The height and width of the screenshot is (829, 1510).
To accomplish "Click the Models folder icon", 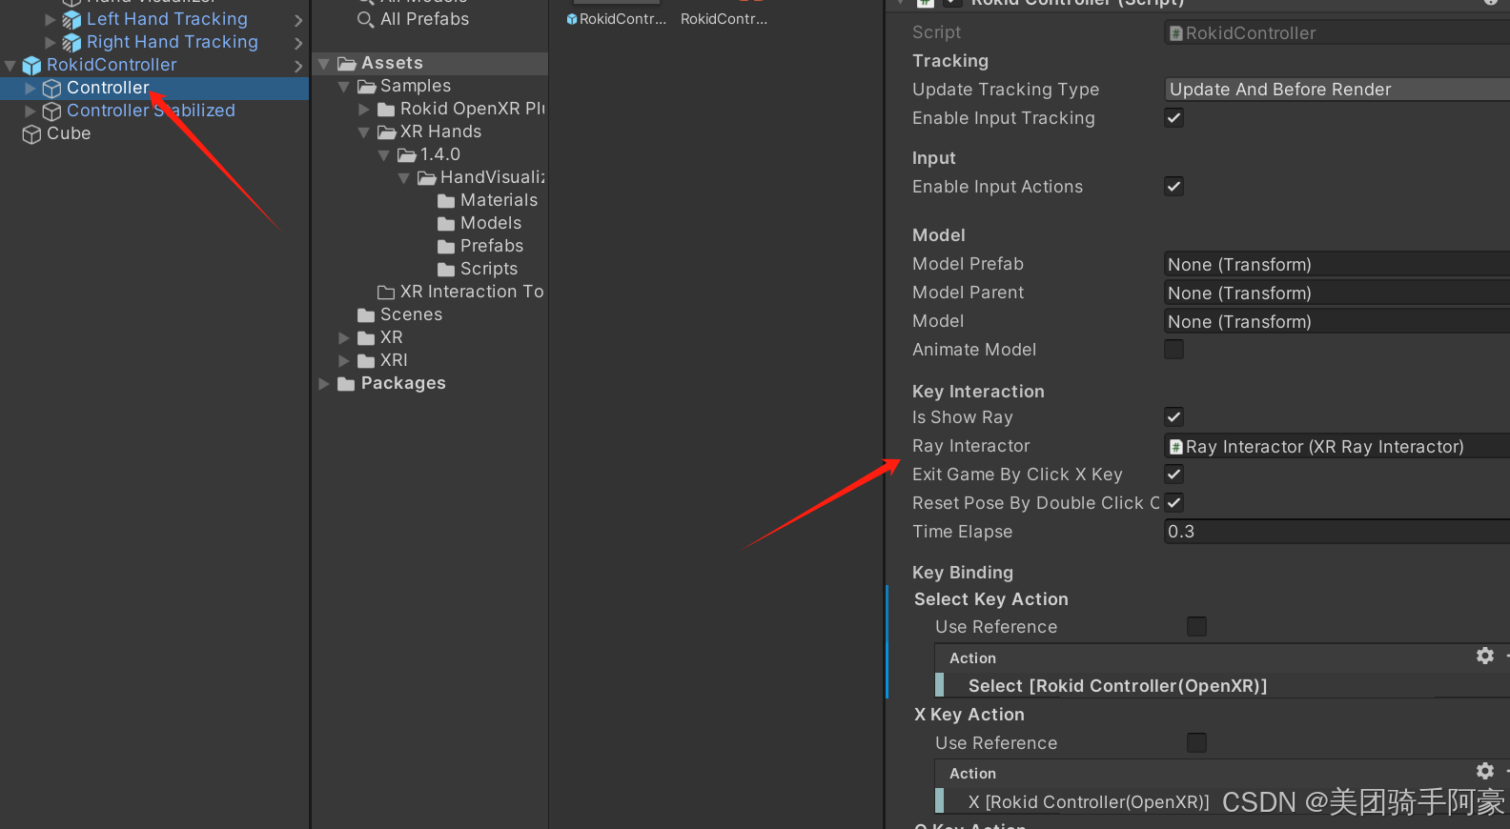I will [446, 224].
